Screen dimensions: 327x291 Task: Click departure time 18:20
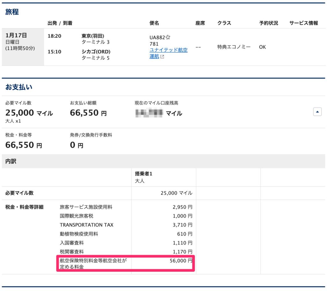pyautogui.click(x=54, y=36)
